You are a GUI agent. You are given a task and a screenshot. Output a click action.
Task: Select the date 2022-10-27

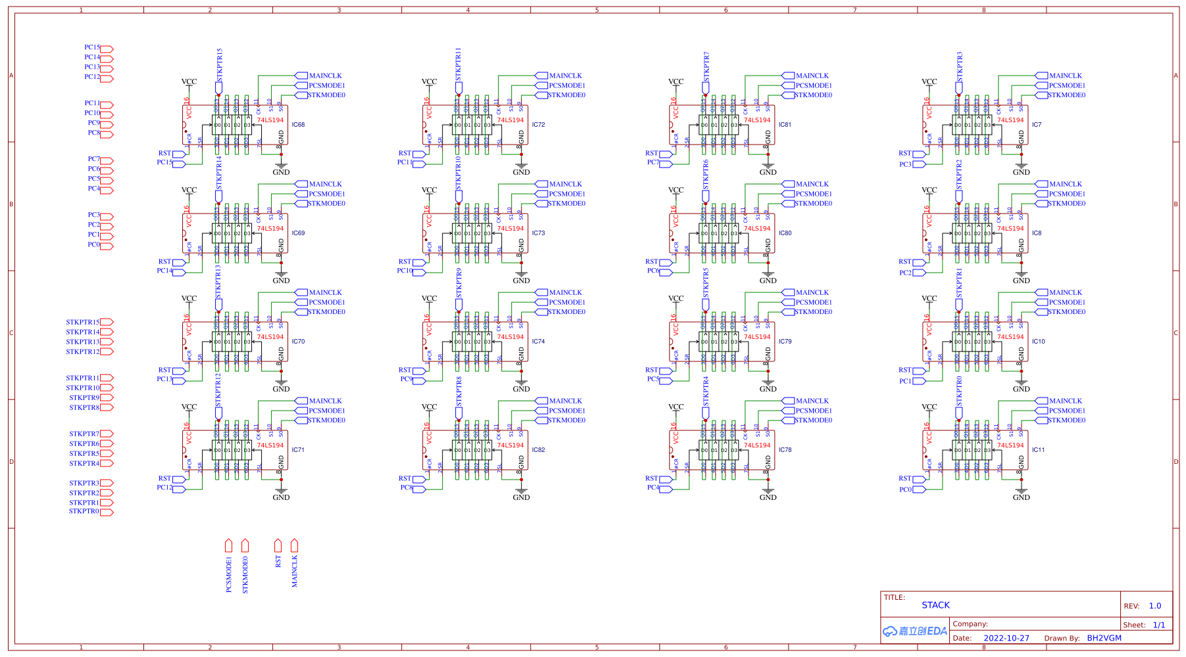1006,638
